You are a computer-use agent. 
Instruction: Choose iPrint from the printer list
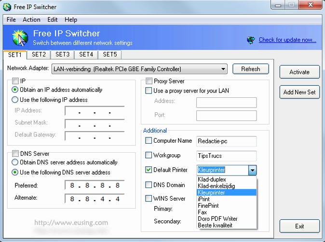coord(227,199)
